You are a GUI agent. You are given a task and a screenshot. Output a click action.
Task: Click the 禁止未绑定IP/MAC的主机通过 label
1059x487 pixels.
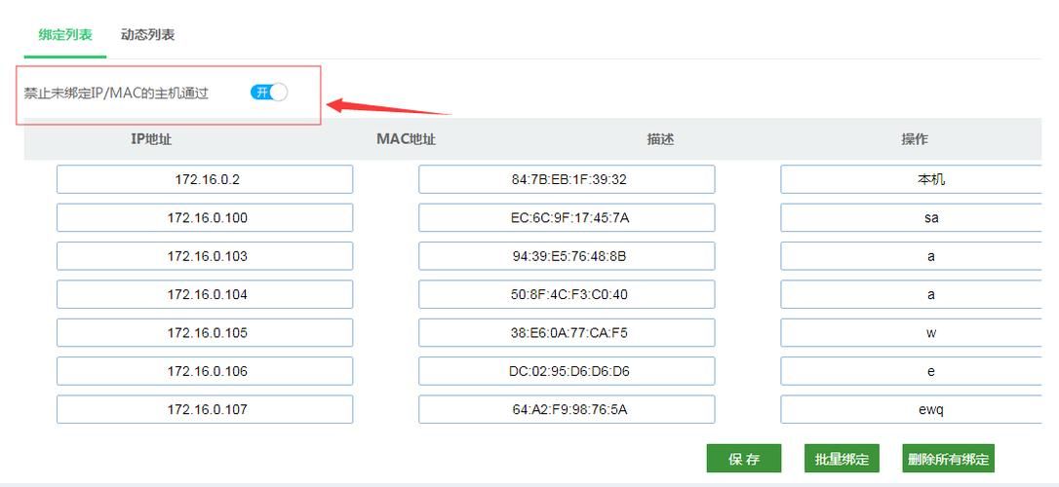pyautogui.click(x=116, y=94)
